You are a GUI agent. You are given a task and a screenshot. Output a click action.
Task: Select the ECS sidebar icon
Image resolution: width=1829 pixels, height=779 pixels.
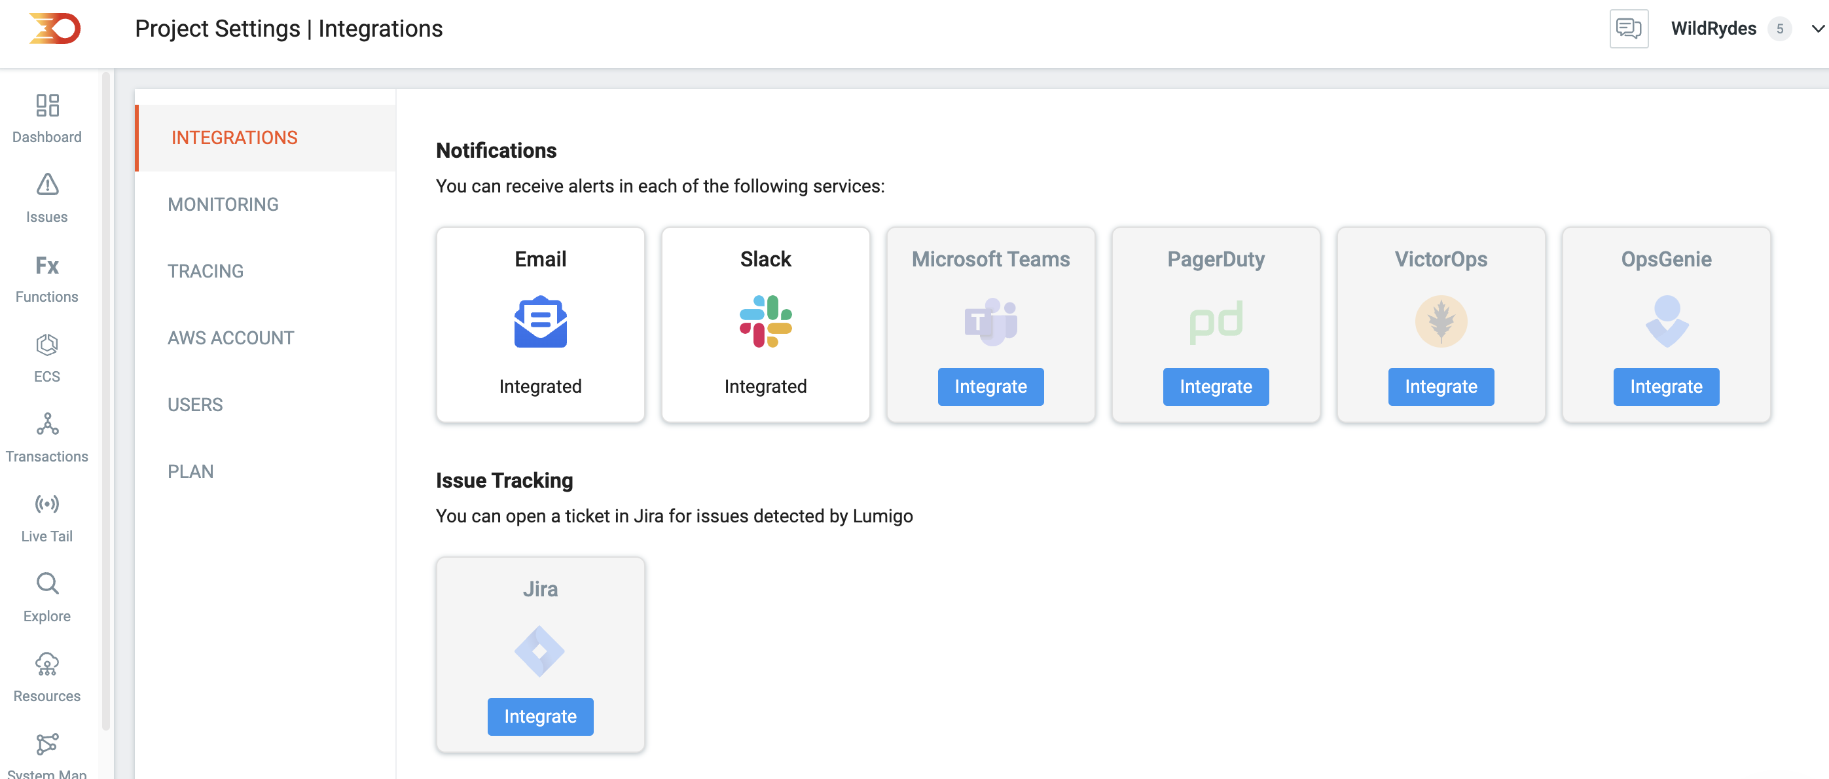coord(47,345)
